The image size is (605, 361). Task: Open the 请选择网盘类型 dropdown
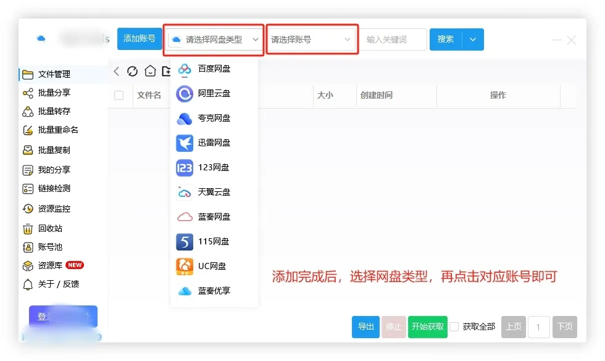click(x=214, y=38)
